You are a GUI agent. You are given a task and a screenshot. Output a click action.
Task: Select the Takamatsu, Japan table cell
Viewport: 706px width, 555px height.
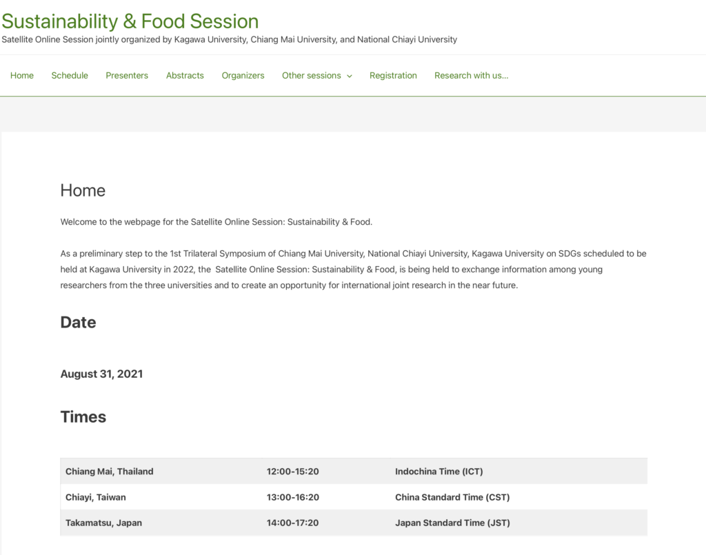pos(103,523)
